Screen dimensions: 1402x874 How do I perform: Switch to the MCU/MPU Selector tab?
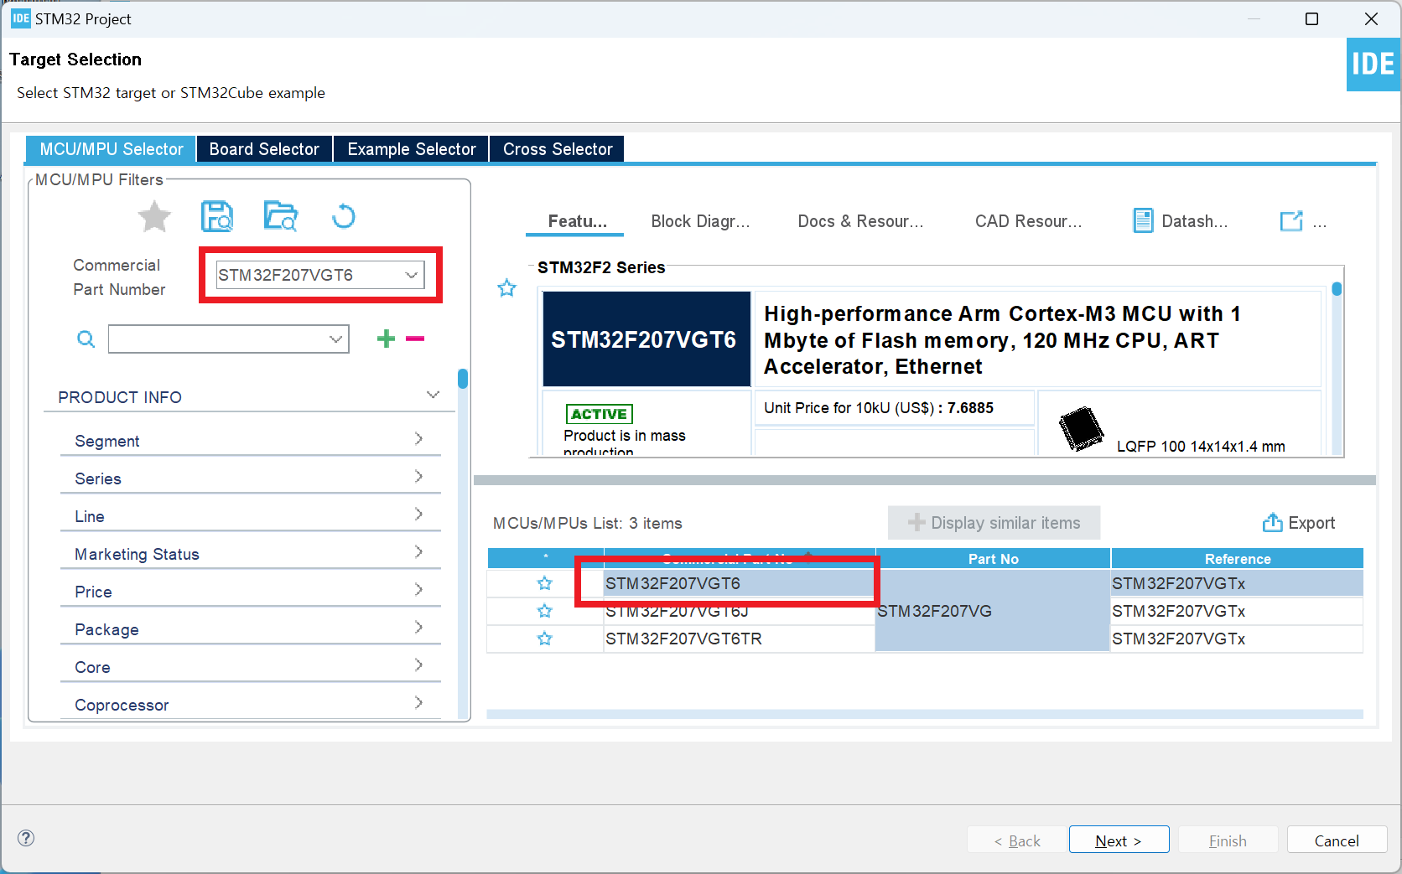[x=111, y=149]
